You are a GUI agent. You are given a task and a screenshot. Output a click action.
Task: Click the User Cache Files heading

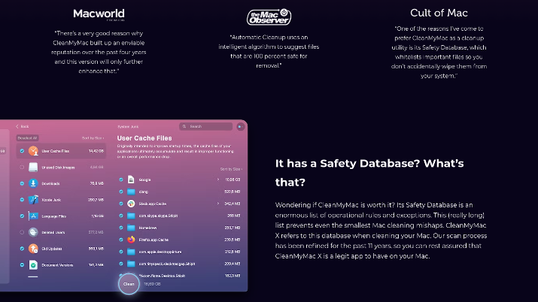(x=144, y=138)
